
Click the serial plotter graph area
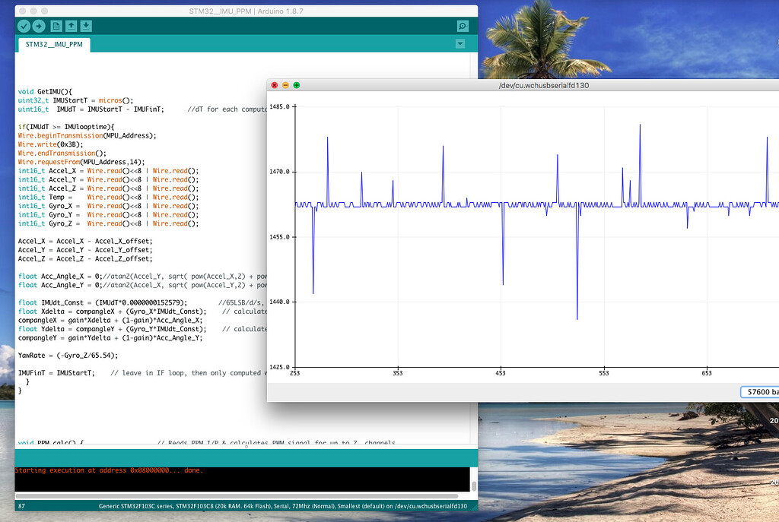click(x=533, y=228)
